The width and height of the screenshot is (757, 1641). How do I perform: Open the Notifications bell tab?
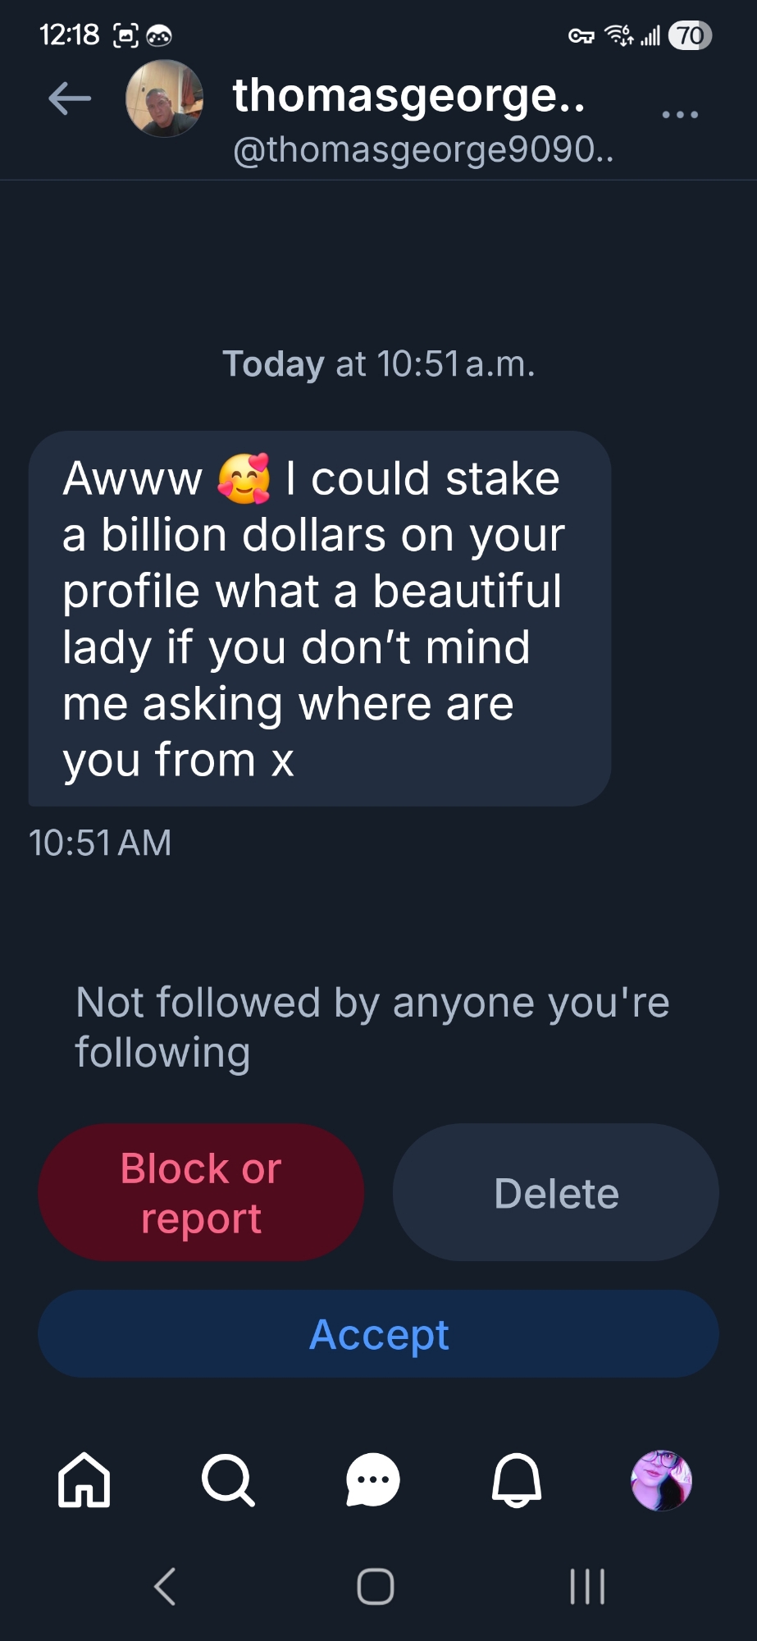[517, 1480]
